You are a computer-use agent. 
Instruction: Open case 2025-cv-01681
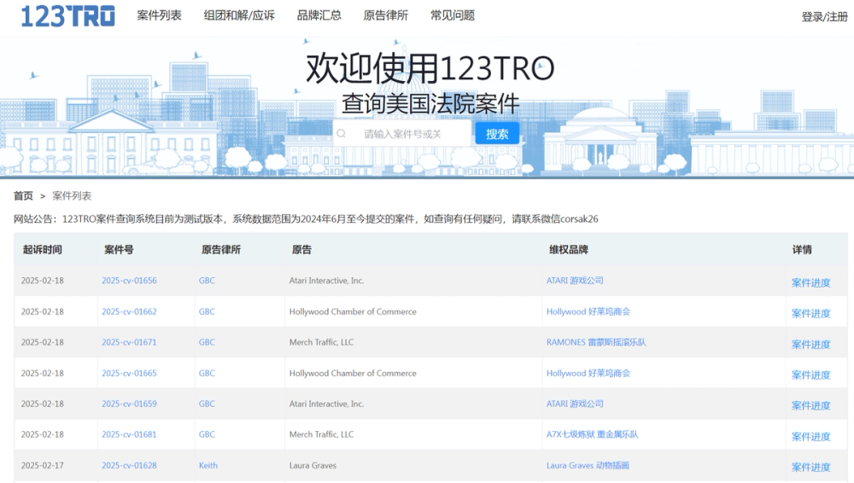[129, 434]
